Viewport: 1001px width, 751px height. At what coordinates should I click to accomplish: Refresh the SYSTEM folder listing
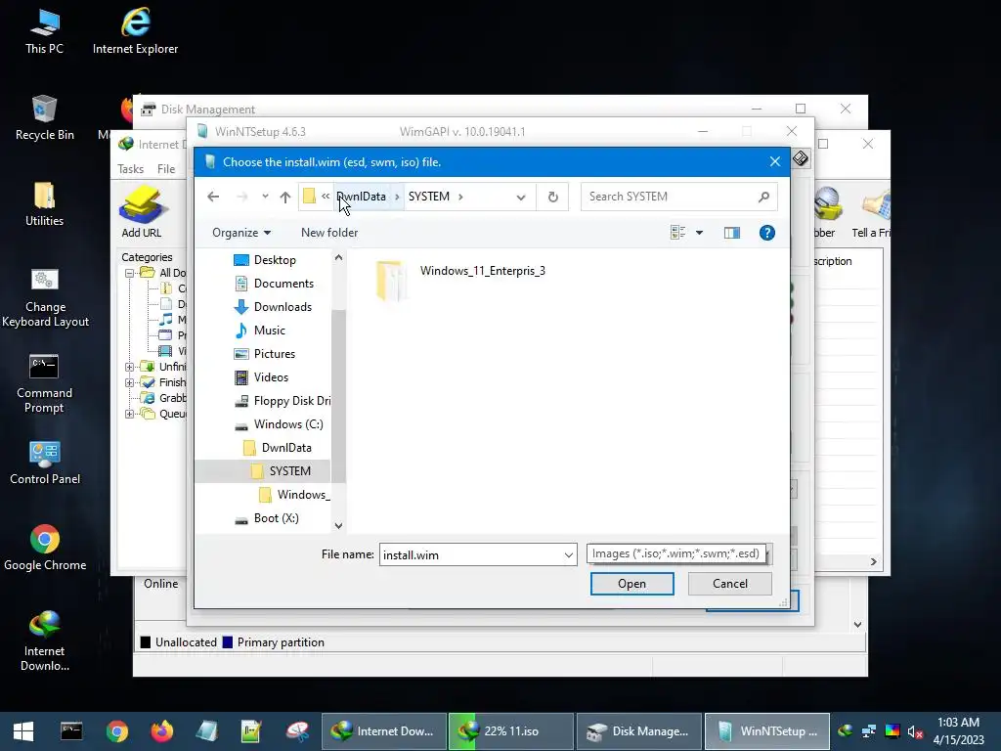(x=553, y=197)
